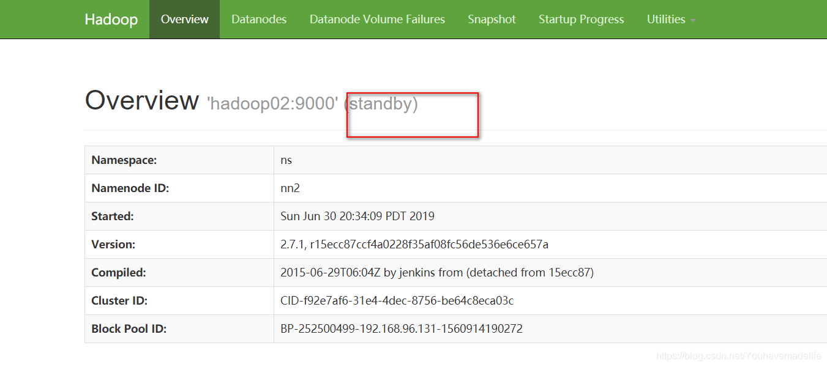
Task: Open the Overview tab
Action: click(184, 20)
